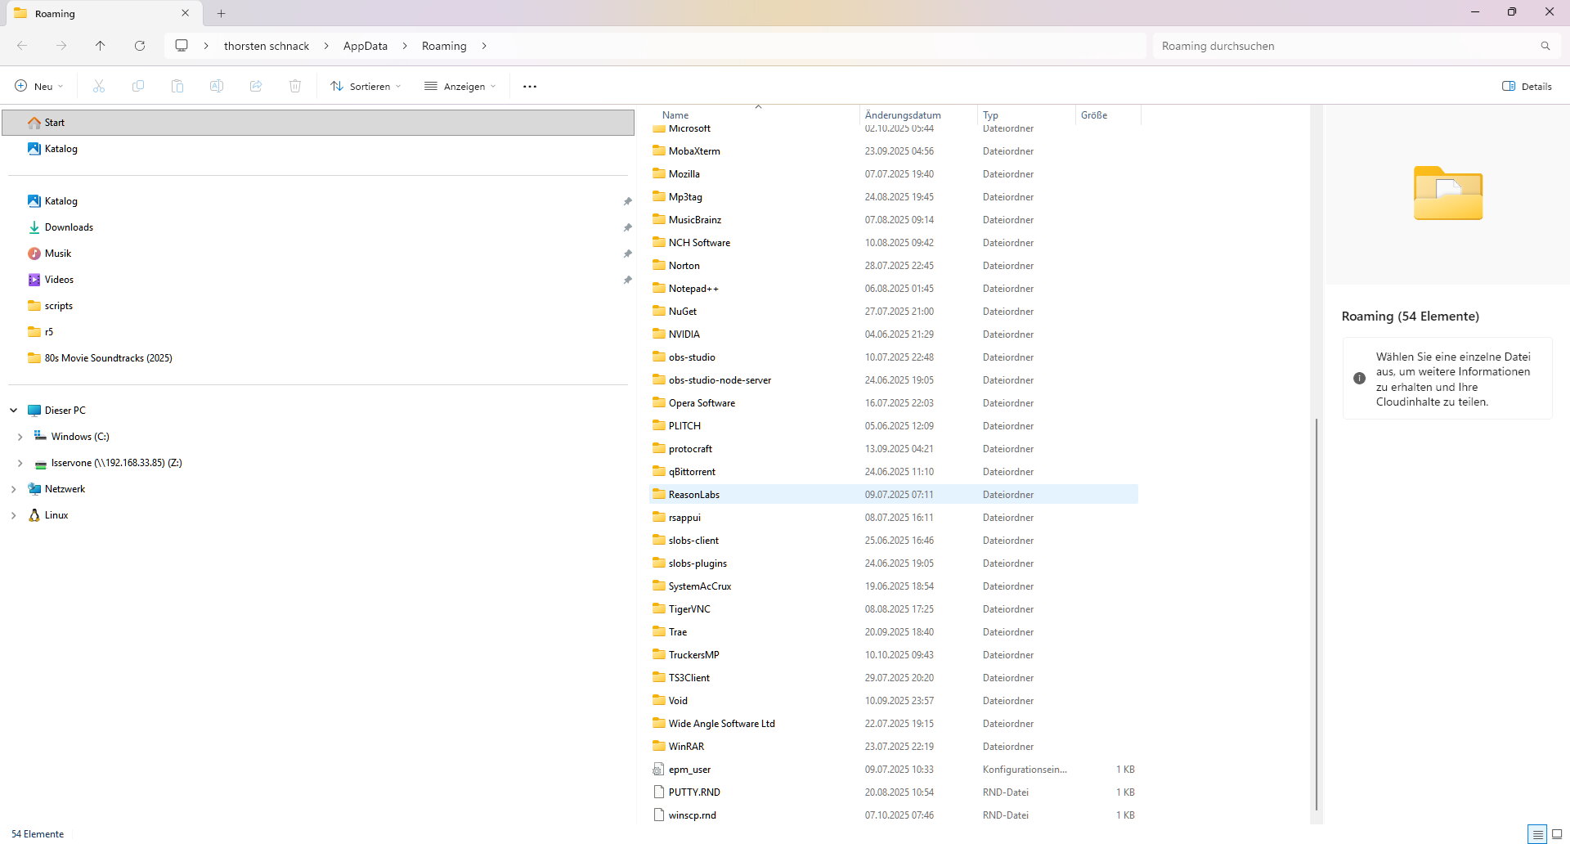Open the Anzeigen view dropdown
Screen dimensions: 1570x844
pyautogui.click(x=460, y=86)
